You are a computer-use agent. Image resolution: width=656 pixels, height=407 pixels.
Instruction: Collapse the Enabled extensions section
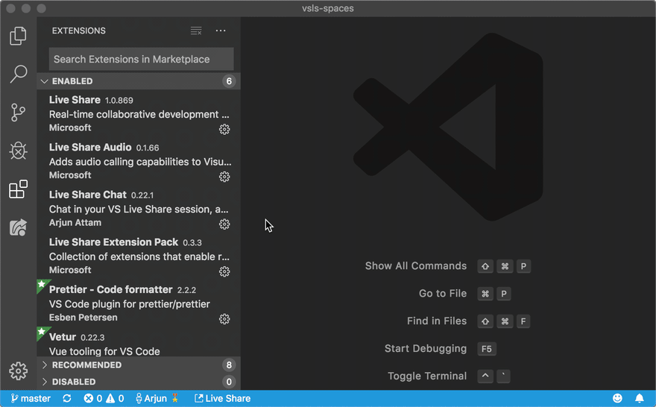click(139, 81)
